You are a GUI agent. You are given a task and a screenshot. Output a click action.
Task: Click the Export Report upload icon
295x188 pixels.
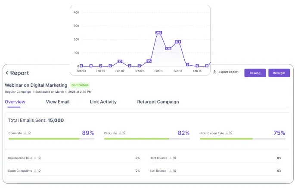(x=214, y=72)
